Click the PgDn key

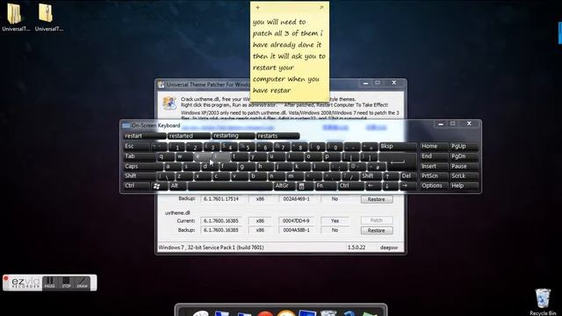(464, 156)
